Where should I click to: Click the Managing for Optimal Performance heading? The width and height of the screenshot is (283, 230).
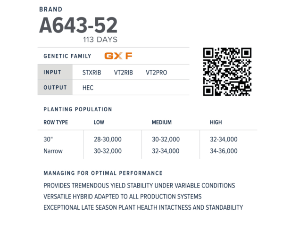[103, 173]
